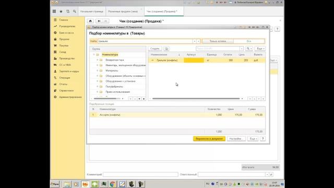The image size is (334, 188).
Task: Launch Chrome from the taskbar
Action: (113, 184)
